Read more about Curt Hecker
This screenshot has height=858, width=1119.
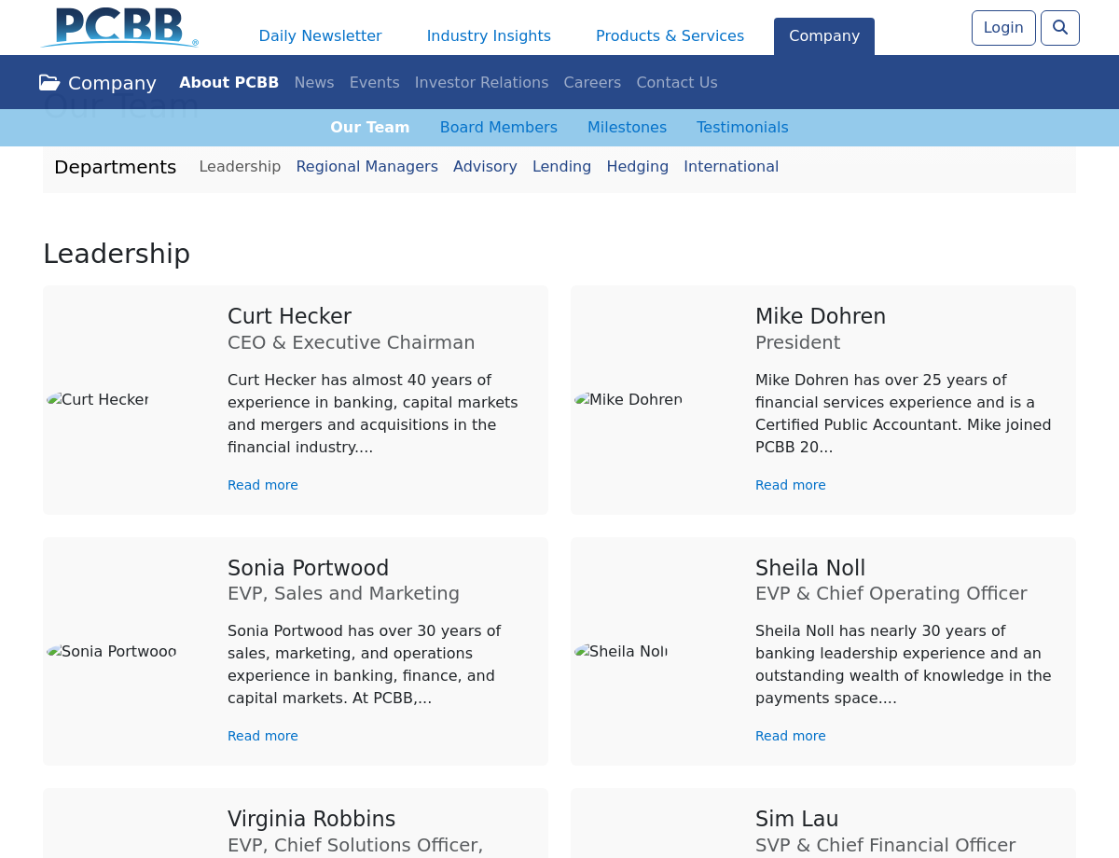pos(263,486)
